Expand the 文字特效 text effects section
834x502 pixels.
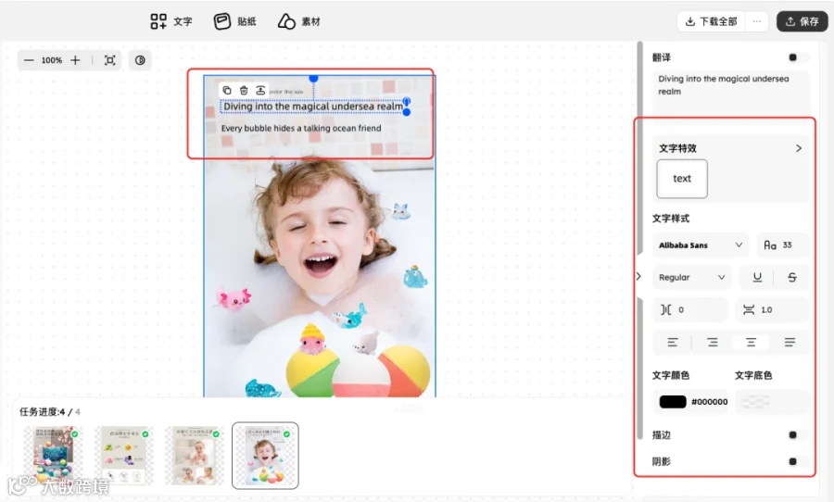[x=799, y=148]
